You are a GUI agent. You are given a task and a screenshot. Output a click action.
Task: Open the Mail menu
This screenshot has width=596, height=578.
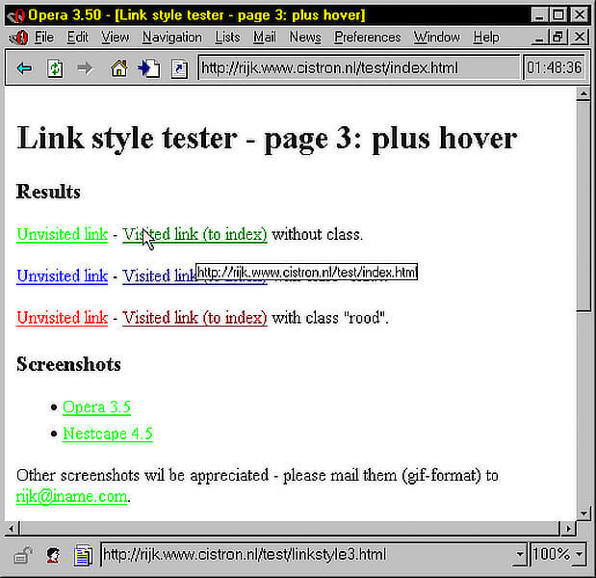pyautogui.click(x=265, y=38)
